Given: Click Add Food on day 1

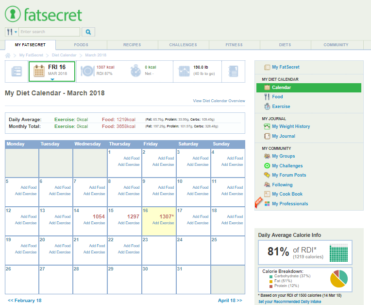Looking at the screenshot, I should click(131, 158).
